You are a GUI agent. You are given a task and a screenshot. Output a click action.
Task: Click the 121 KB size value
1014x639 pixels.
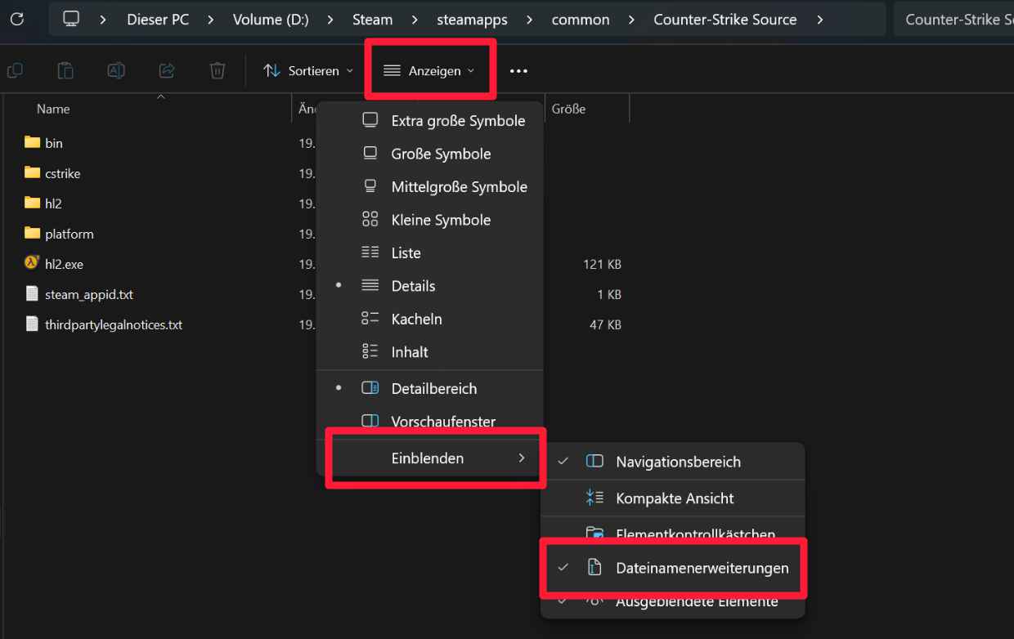[603, 264]
